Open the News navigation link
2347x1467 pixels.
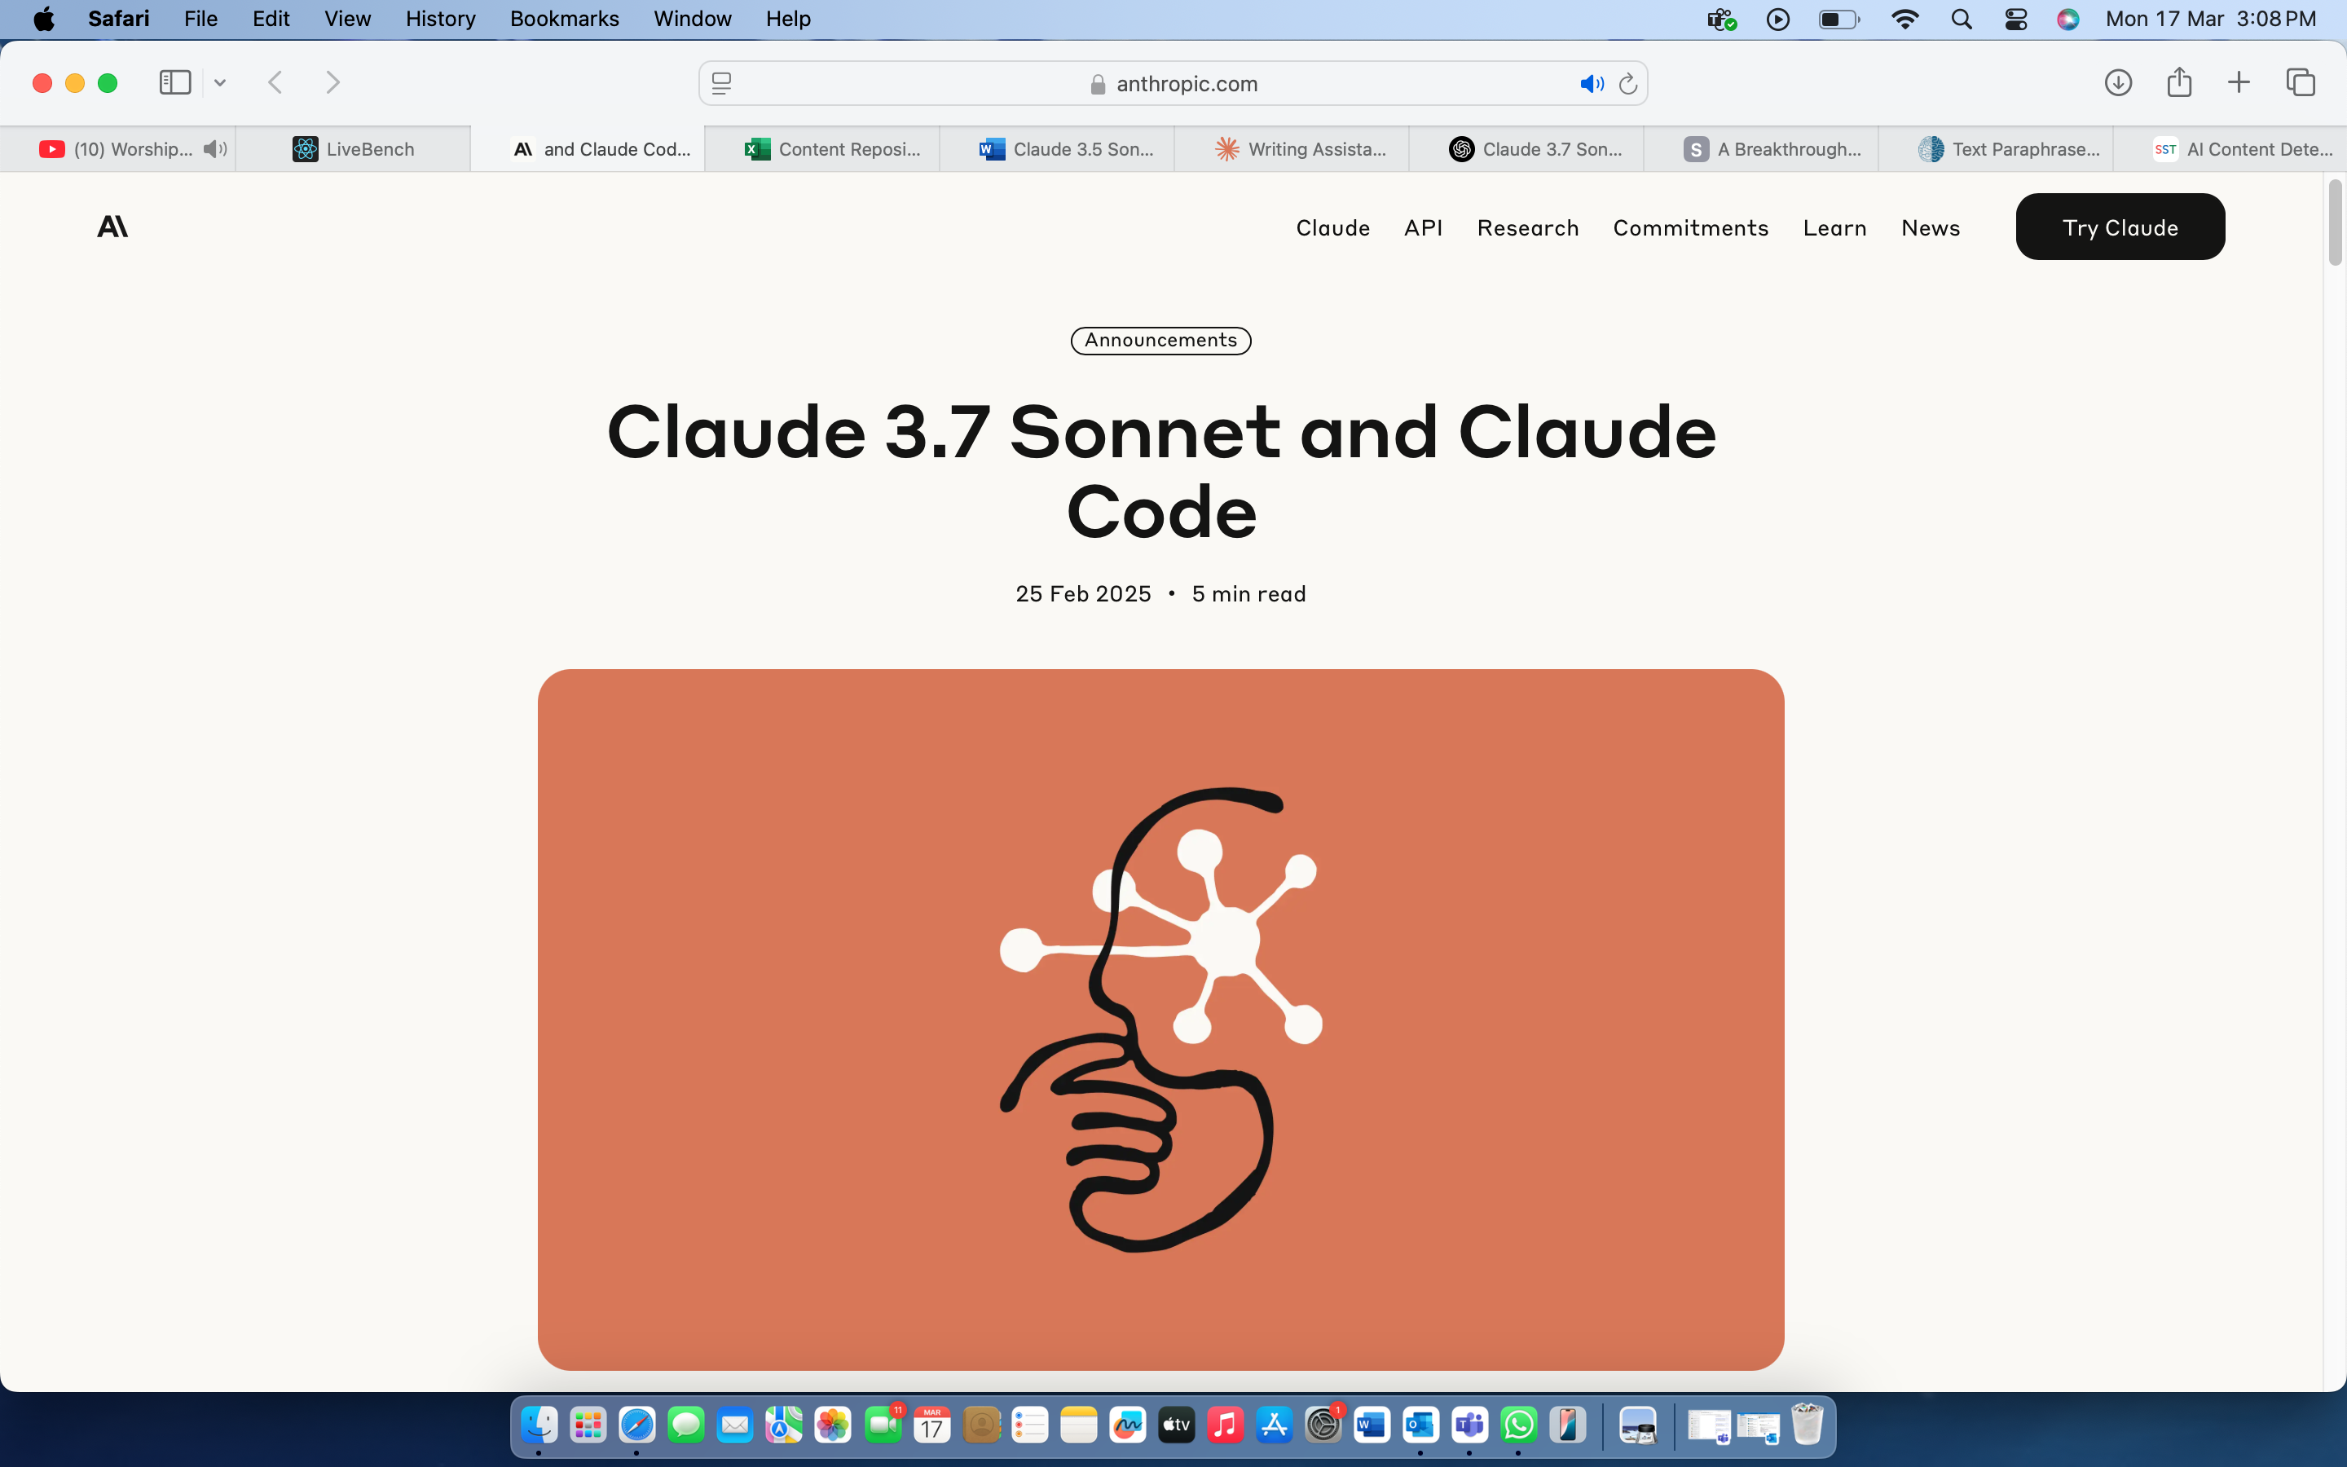(1930, 228)
